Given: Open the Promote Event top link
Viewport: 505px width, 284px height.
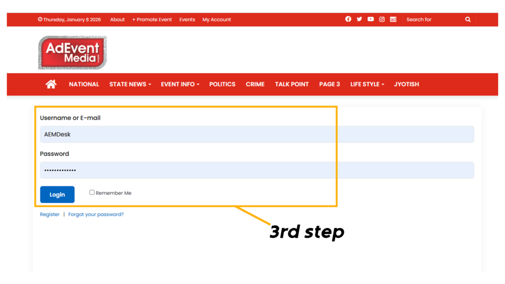Looking at the screenshot, I should [152, 20].
